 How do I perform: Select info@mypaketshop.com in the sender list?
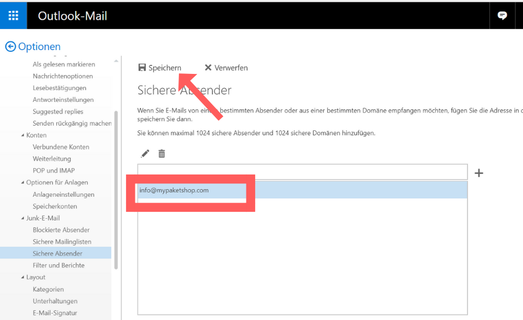point(174,190)
